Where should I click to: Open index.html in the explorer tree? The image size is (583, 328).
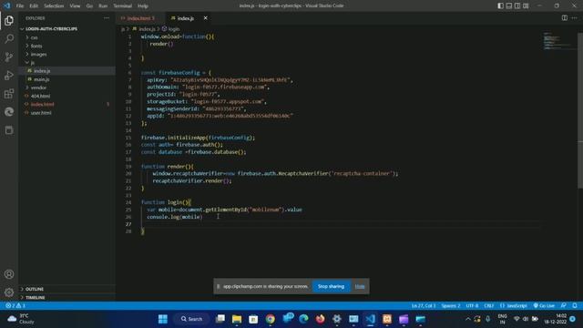pyautogui.click(x=66, y=104)
